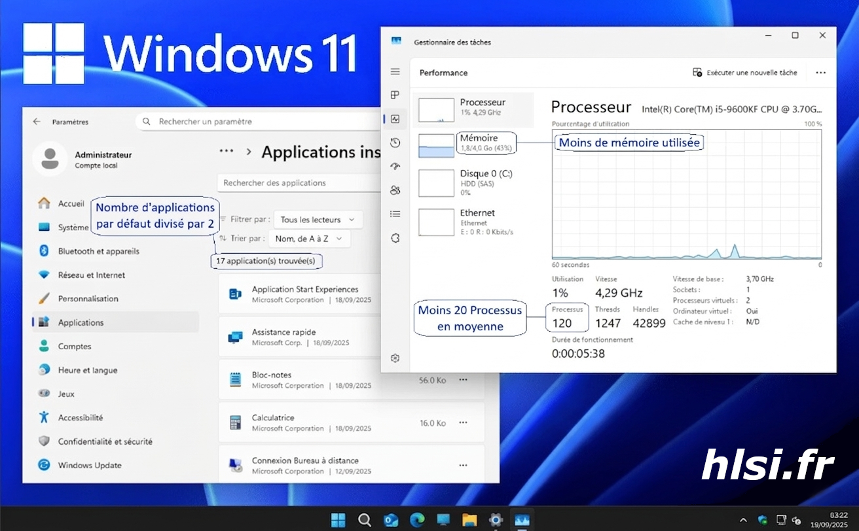Image resolution: width=859 pixels, height=531 pixels.
Task: Open the Processes page icon in Task Manager
Action: pos(395,95)
